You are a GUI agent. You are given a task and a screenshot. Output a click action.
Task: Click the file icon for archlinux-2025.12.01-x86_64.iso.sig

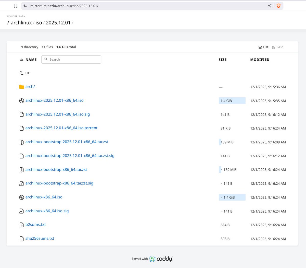click(x=21, y=114)
